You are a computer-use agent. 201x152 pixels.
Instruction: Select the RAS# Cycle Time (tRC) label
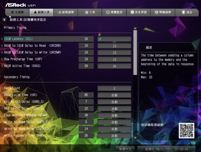(21, 95)
